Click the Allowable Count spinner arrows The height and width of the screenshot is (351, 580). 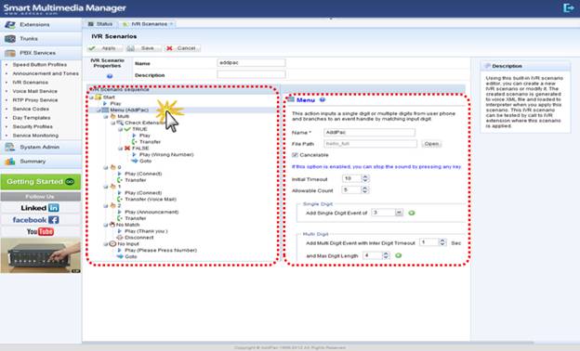click(x=364, y=190)
